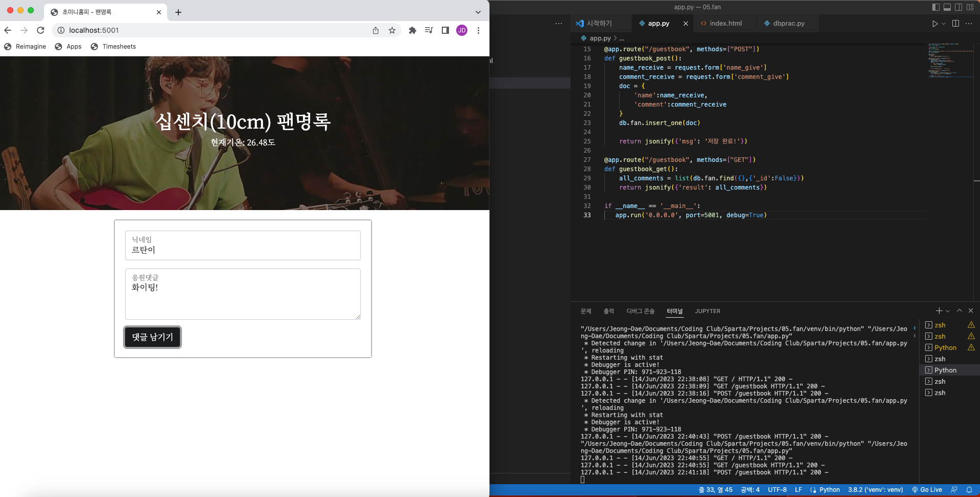Open sidebar views ellipsis beside 시작하기 tab
980x497 pixels.
(559, 24)
